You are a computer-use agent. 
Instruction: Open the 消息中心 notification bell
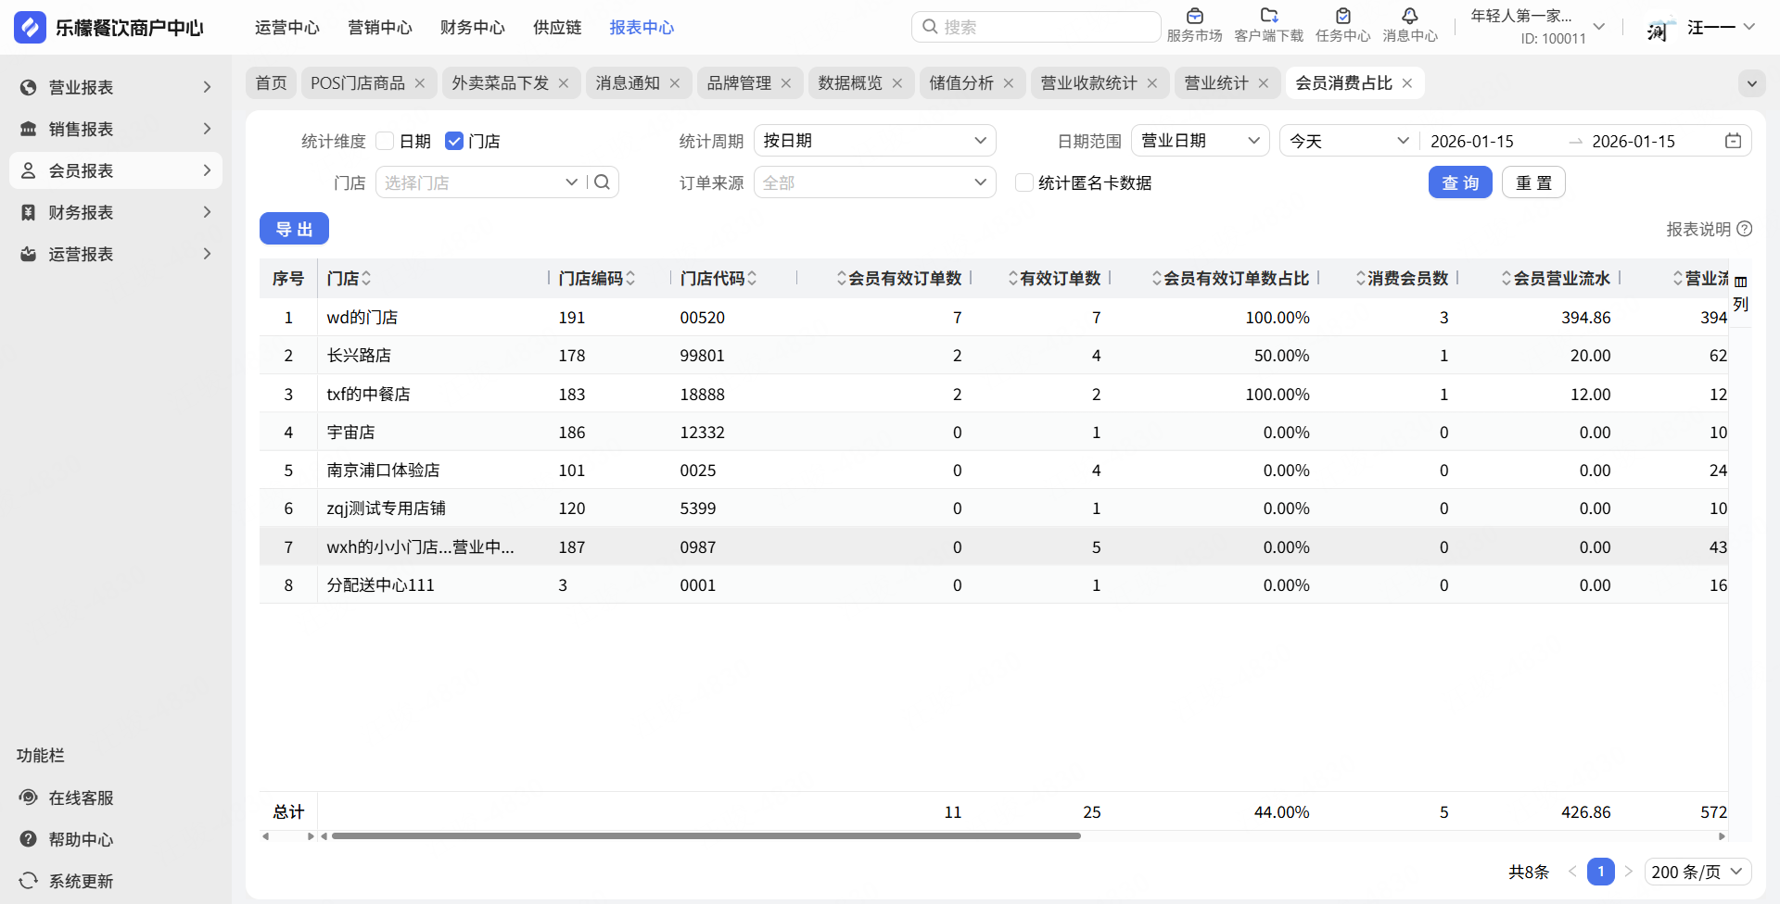pos(1409,17)
